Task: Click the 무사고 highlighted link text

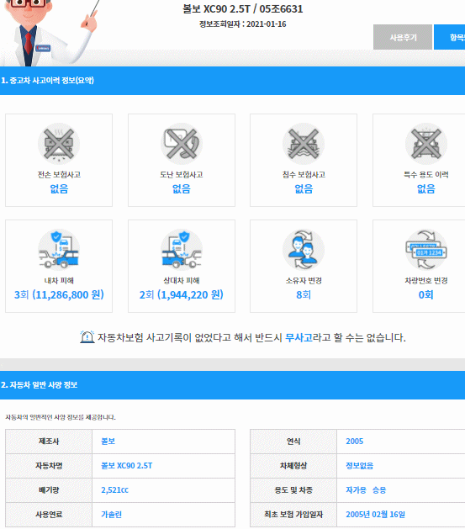Action: coord(299,337)
